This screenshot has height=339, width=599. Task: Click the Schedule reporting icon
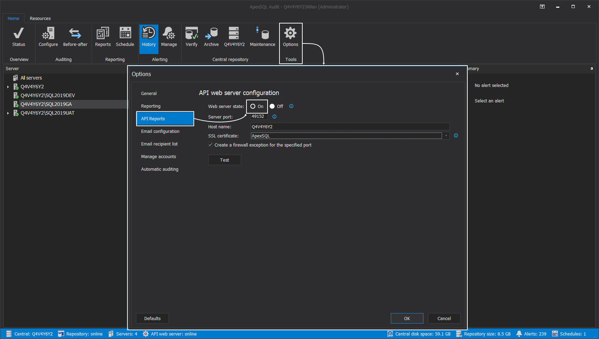[125, 37]
